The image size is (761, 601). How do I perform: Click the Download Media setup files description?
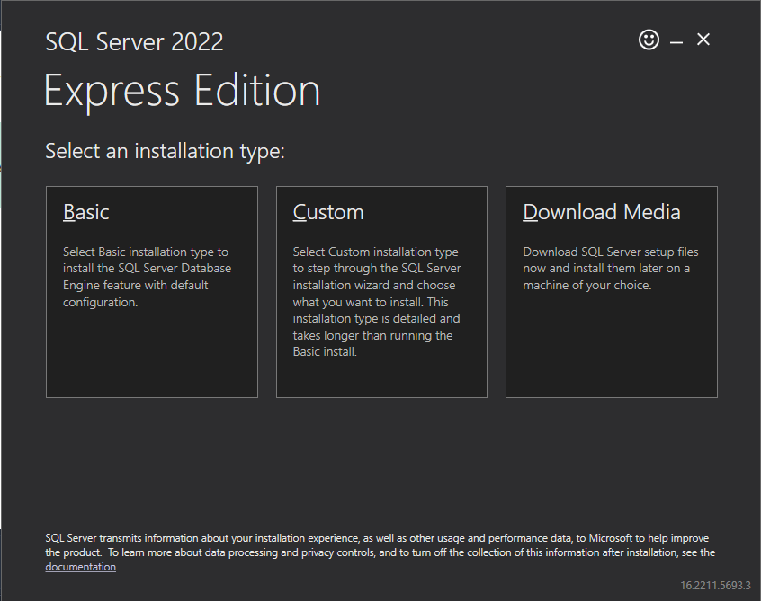click(x=610, y=269)
